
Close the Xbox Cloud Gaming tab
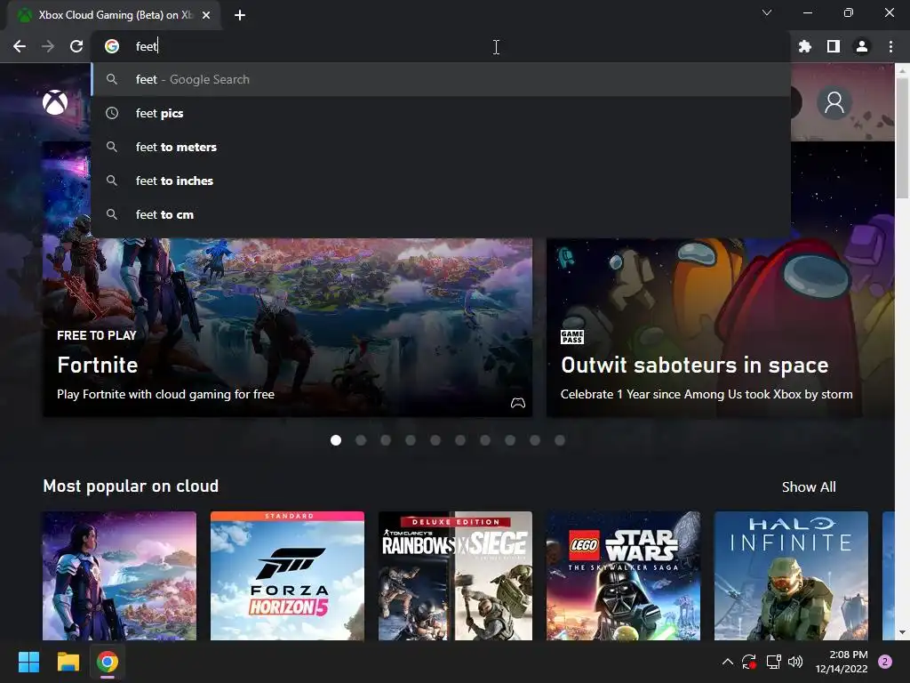coord(206,15)
